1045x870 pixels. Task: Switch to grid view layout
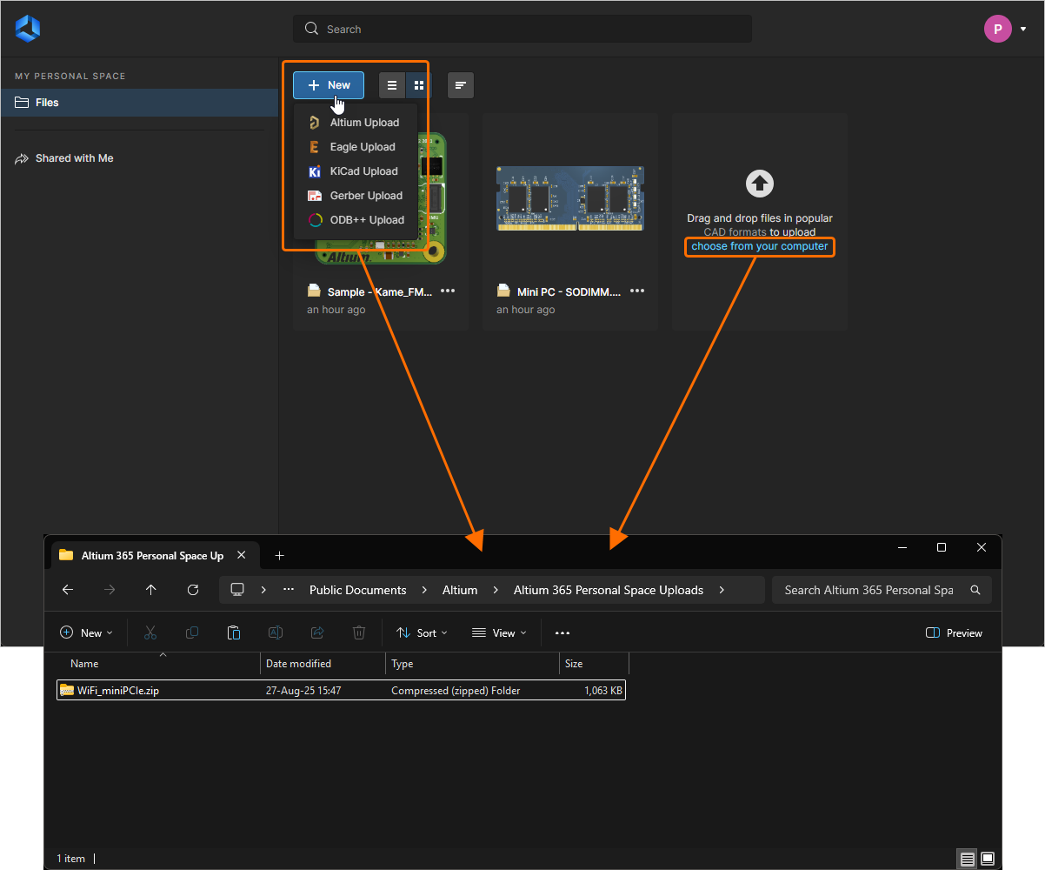pos(418,85)
